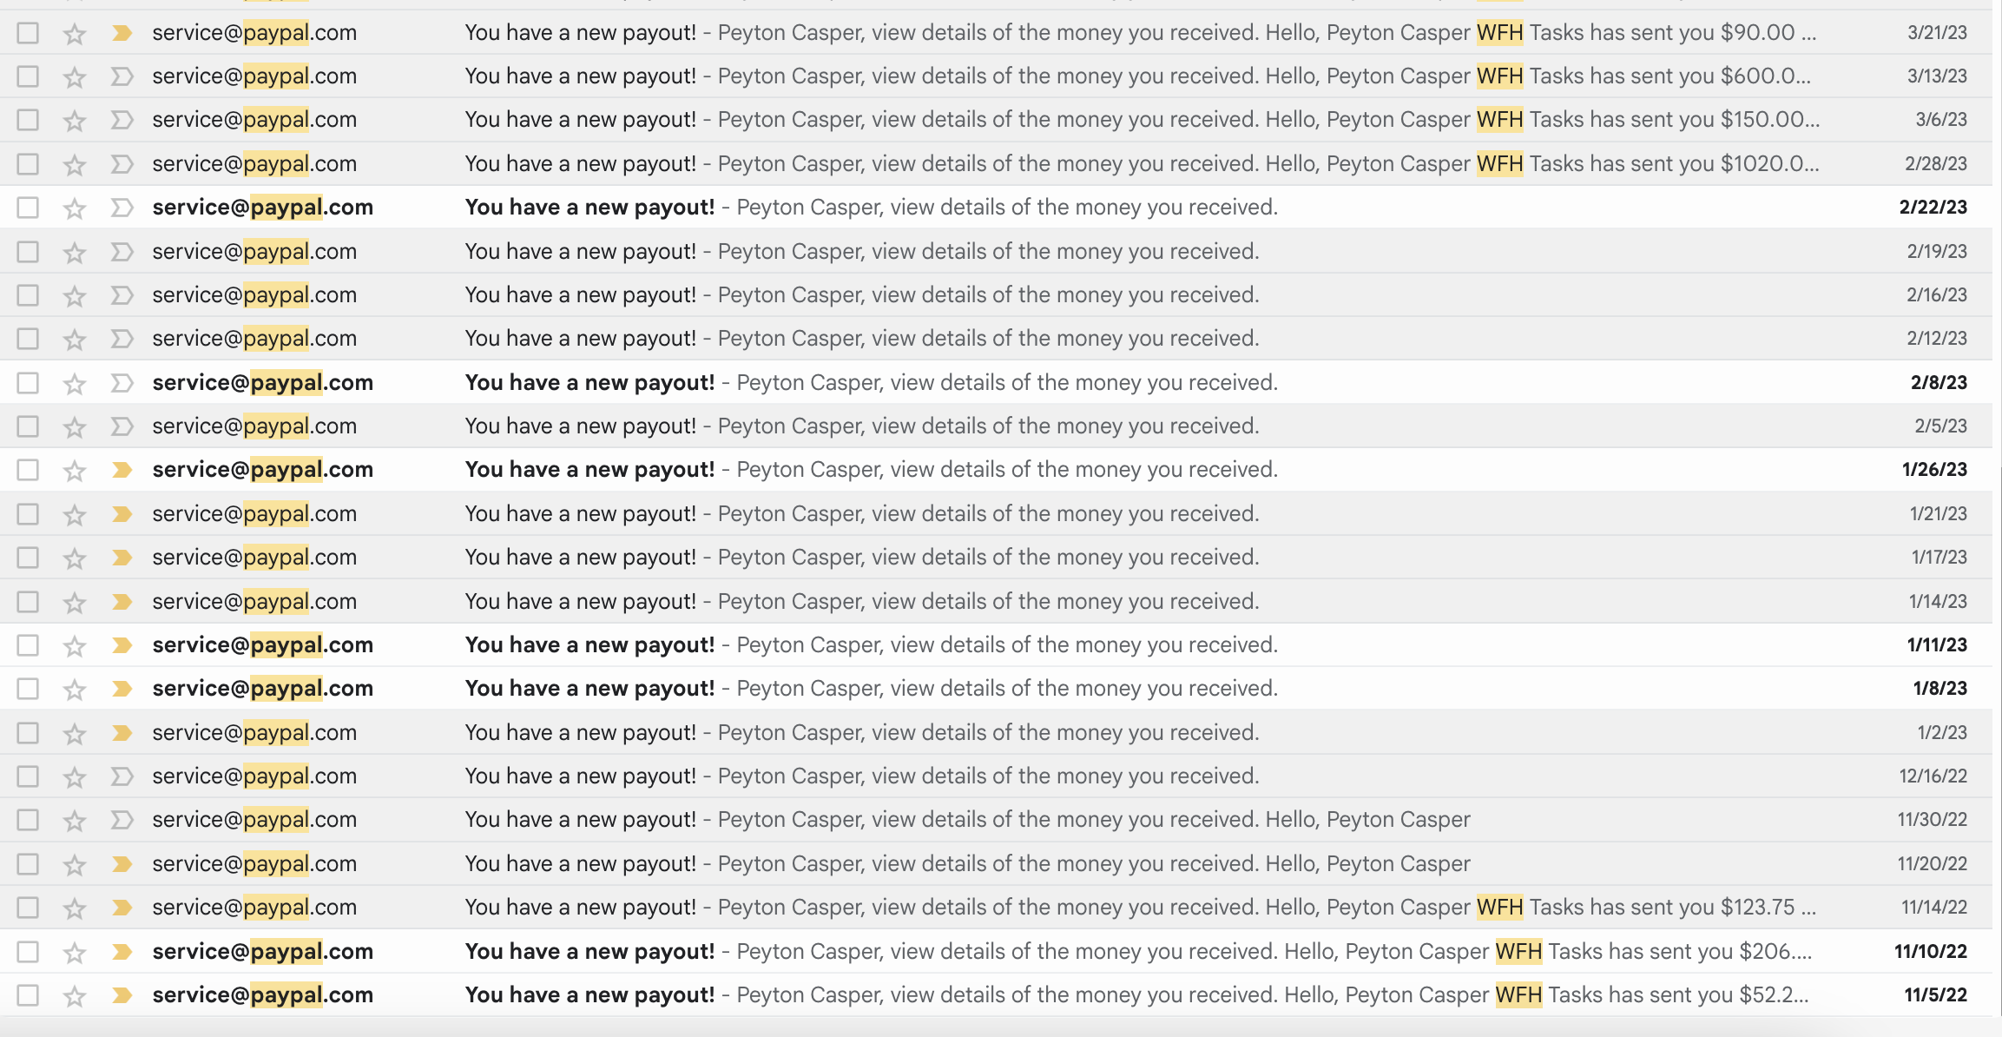Click sender service@paypal.com on 1/21/23 email

point(254,514)
